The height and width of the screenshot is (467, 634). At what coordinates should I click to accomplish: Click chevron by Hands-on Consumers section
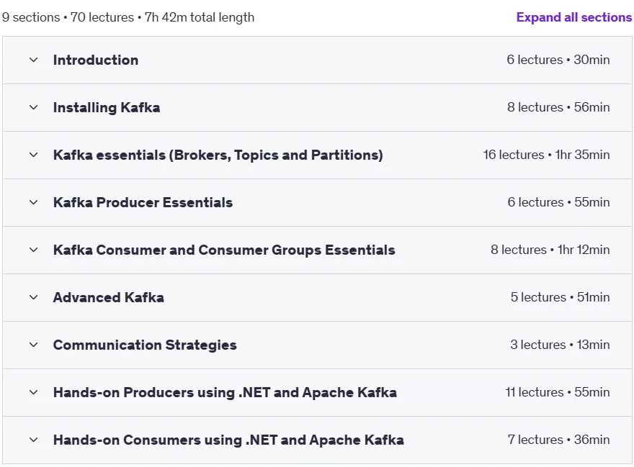(34, 440)
